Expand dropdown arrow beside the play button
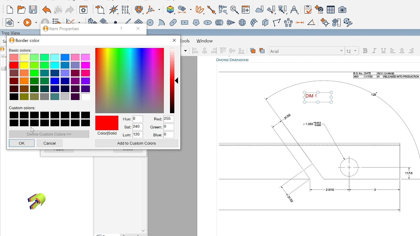This screenshot has height=236, width=420. pos(36,23)
